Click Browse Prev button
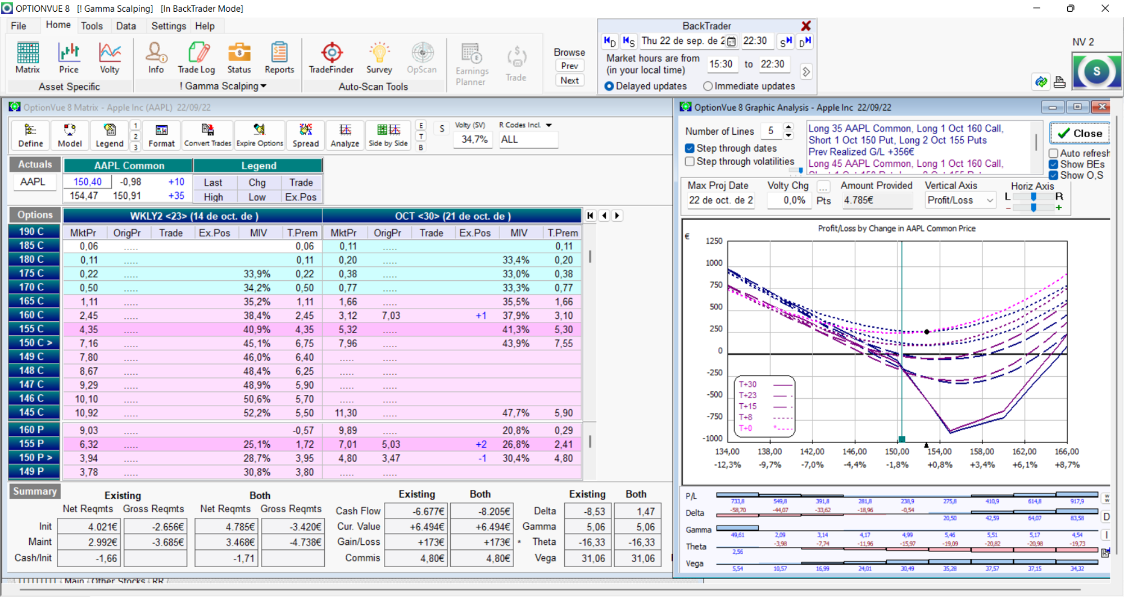Screen dimensions: 1124x597 (x=569, y=66)
